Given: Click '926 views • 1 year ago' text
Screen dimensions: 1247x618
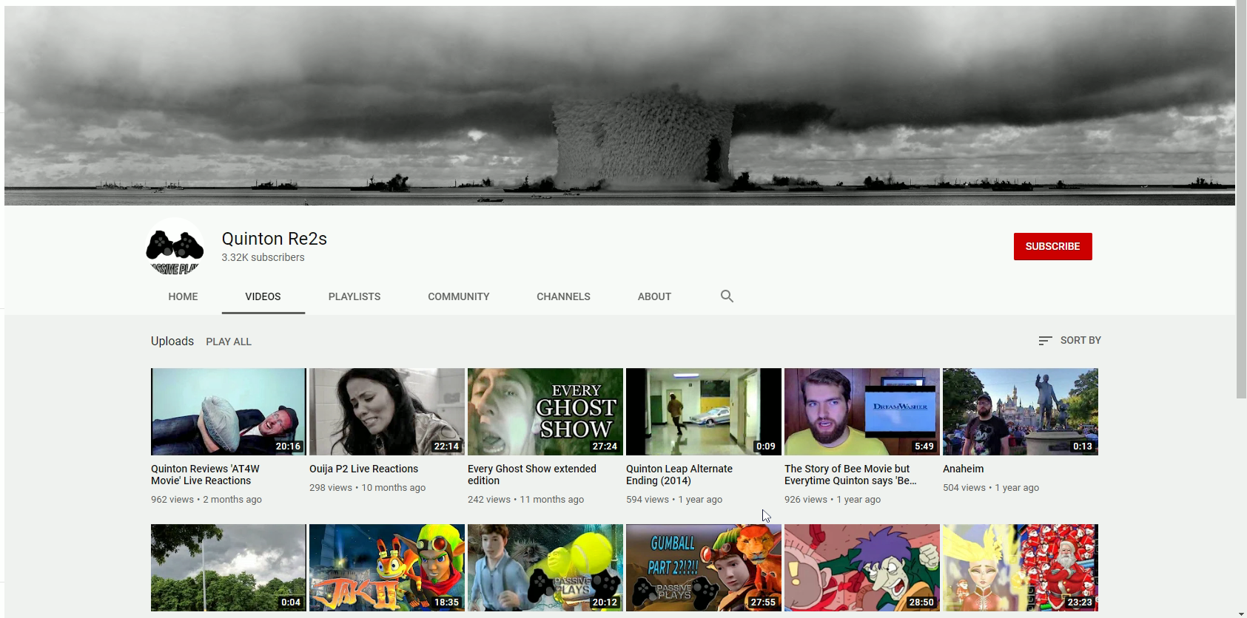Looking at the screenshot, I should pyautogui.click(x=833, y=500).
